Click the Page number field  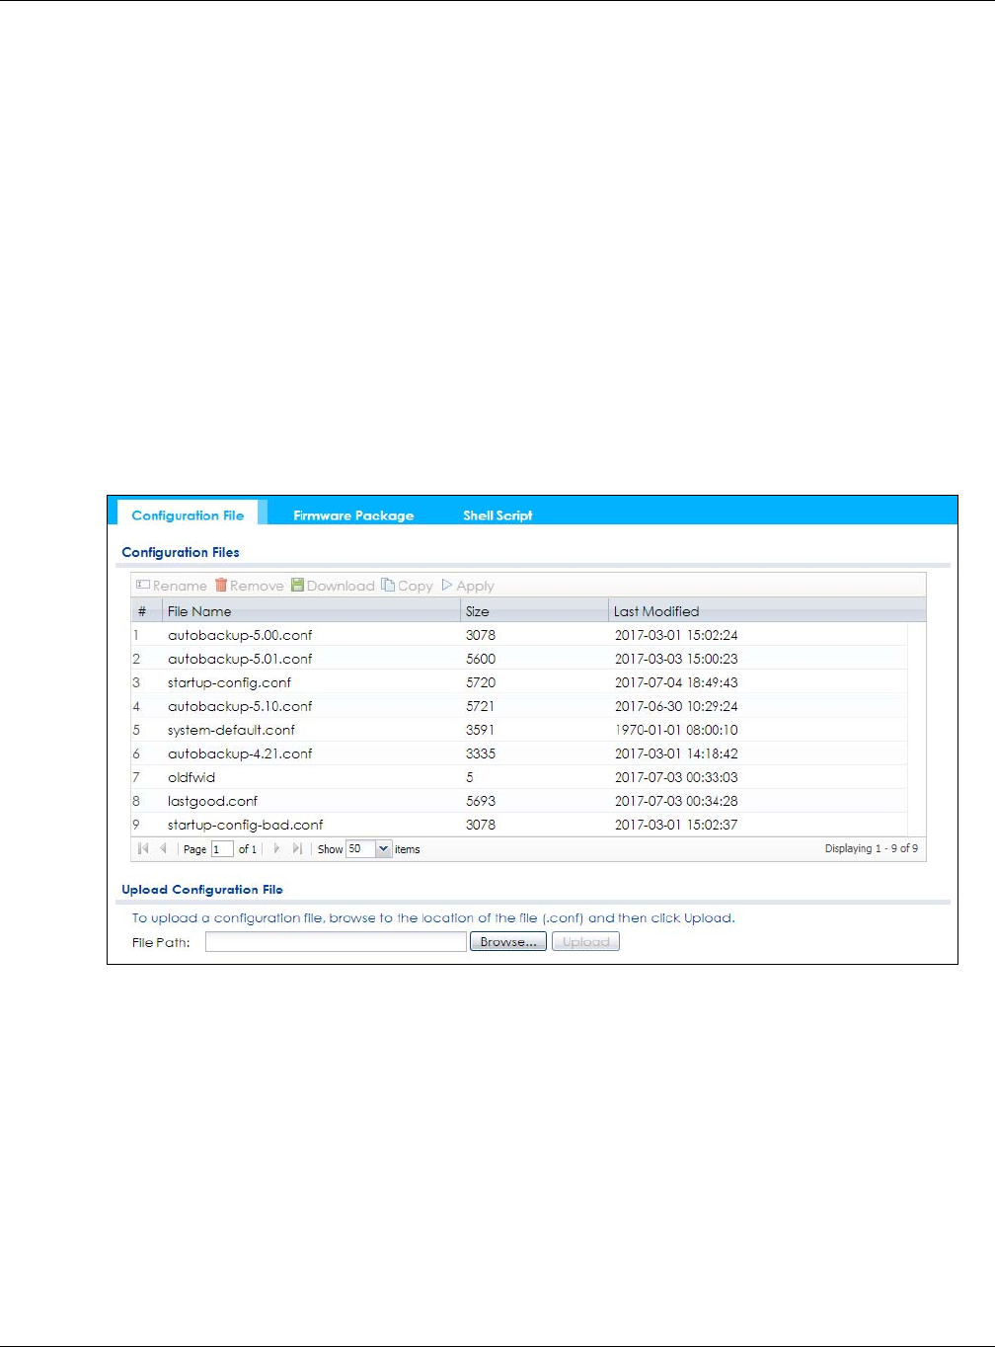click(x=222, y=849)
